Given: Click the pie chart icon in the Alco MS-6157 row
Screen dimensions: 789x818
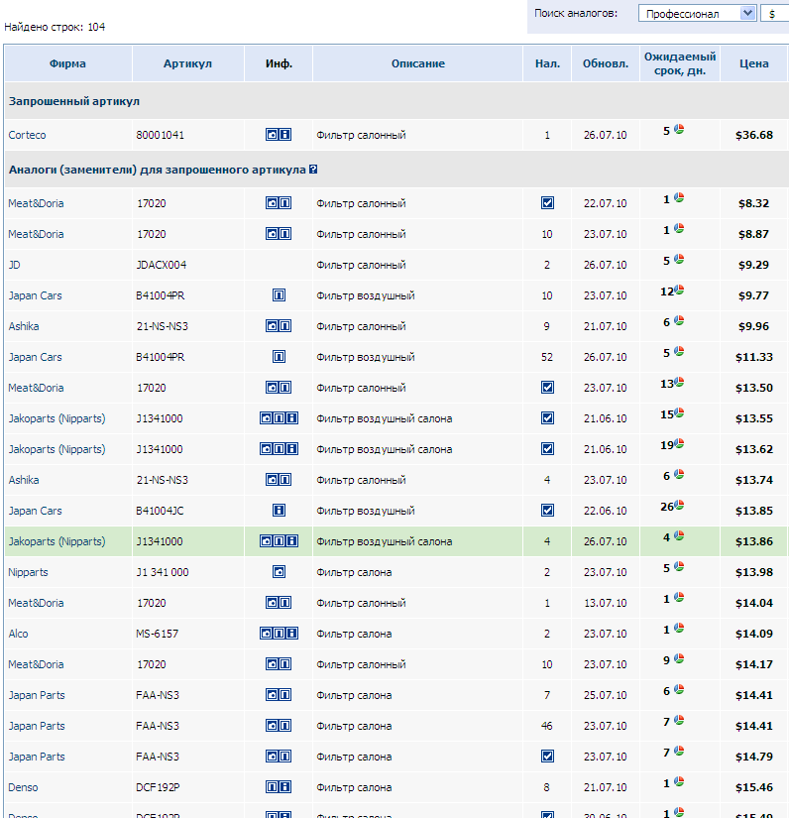Looking at the screenshot, I should tap(679, 628).
